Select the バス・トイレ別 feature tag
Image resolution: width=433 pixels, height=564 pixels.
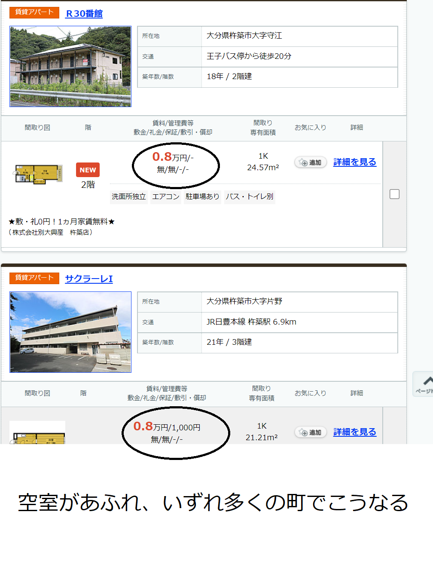click(250, 196)
